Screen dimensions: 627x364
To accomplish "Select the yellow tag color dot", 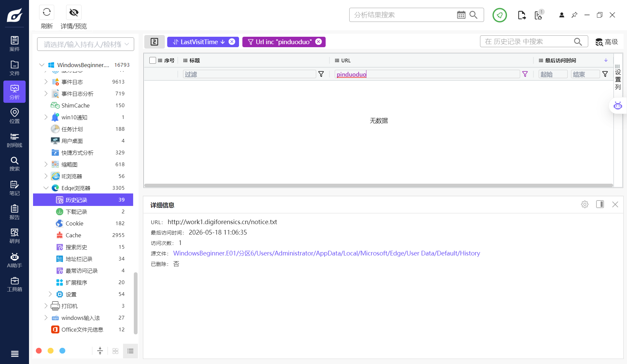I will [51, 351].
